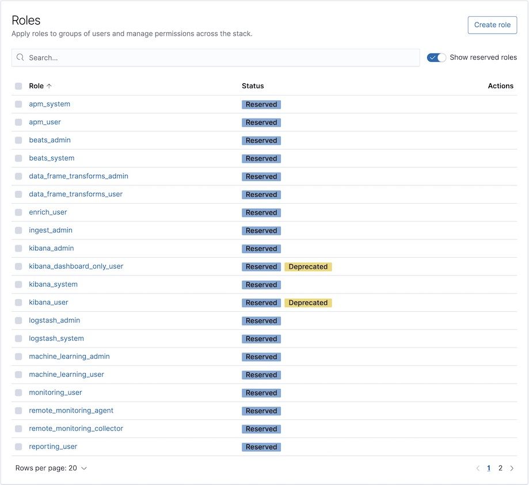Screen dimensions: 529x485
Task: Open the kibana_dashboard_only_user role
Action: coord(75,266)
